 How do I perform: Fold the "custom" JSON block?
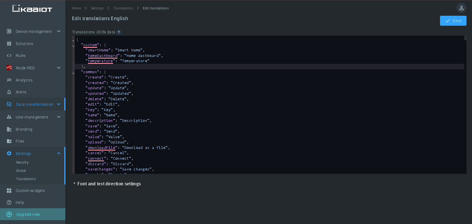click(73, 46)
